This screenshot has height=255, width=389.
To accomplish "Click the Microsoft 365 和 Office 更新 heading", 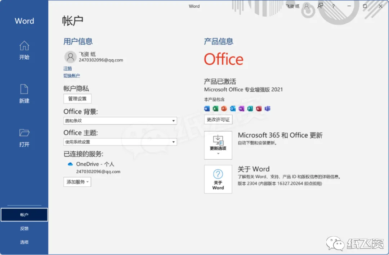I will (x=280, y=135).
